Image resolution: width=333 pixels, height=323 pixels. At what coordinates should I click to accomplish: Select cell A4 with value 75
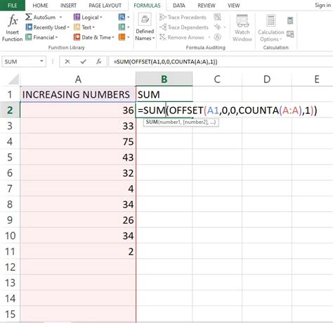pyautogui.click(x=78, y=141)
